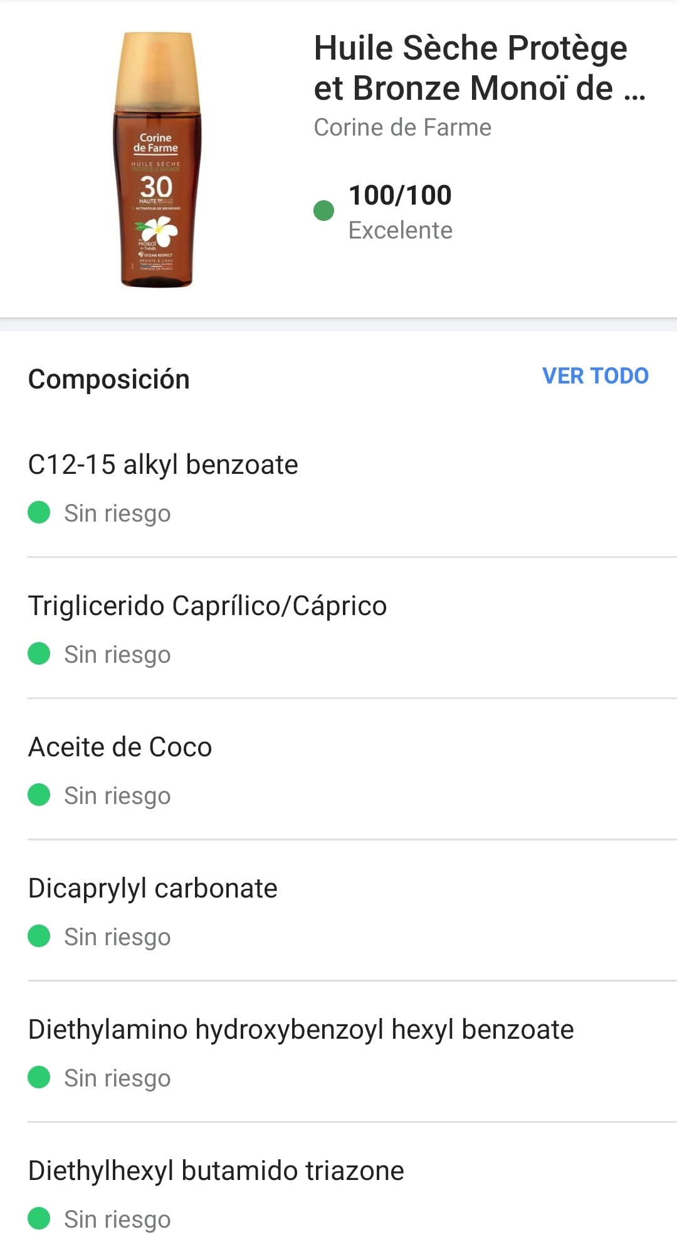Click green dot under Diethylamino hydroxybenzoyl hexyl benzoate

click(x=39, y=1077)
